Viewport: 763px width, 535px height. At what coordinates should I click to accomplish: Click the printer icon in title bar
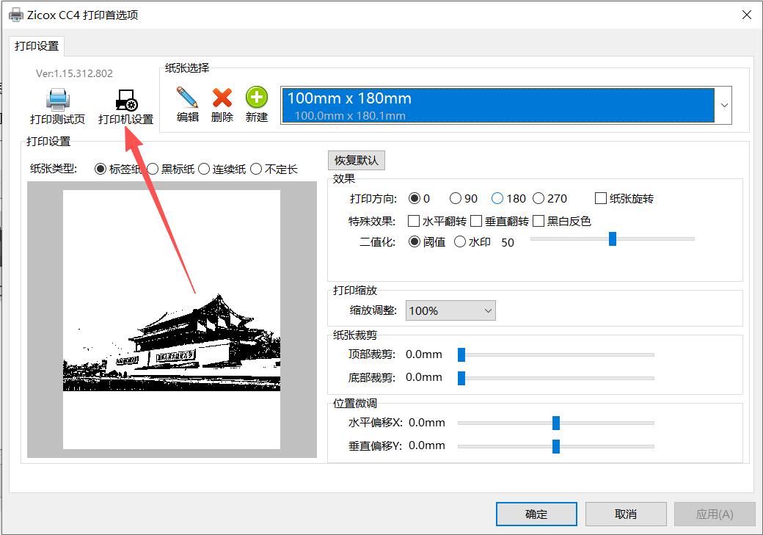[x=15, y=15]
